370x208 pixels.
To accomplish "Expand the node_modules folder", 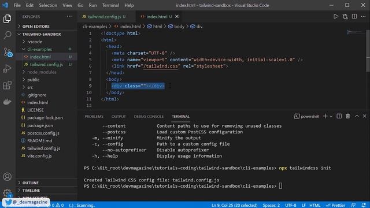I will 42,72.
